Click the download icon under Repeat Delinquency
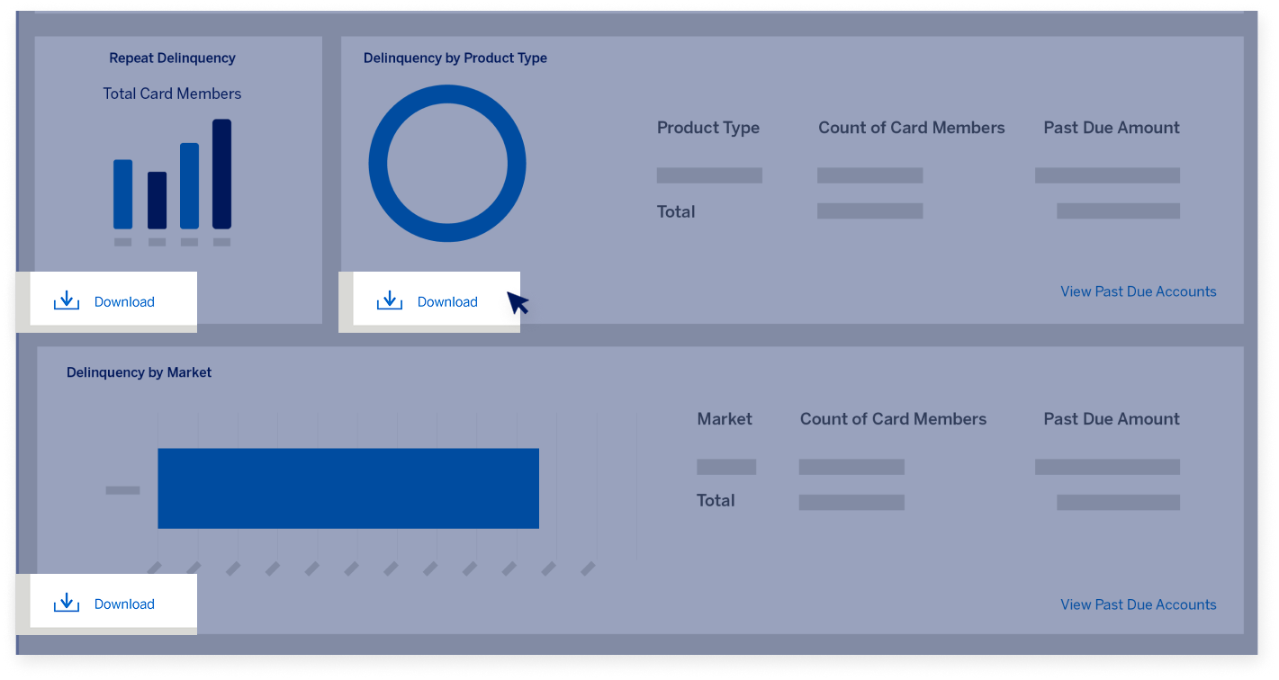Screen dimensions: 1279x680 (x=67, y=301)
